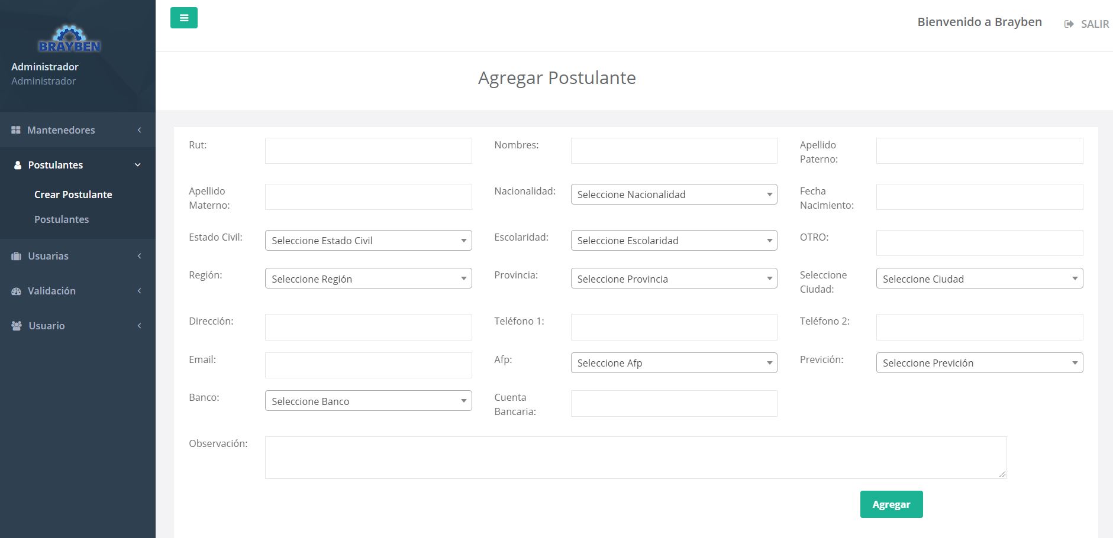Toggle the sidebar with the hamburger button
1113x538 pixels.
[x=184, y=18]
